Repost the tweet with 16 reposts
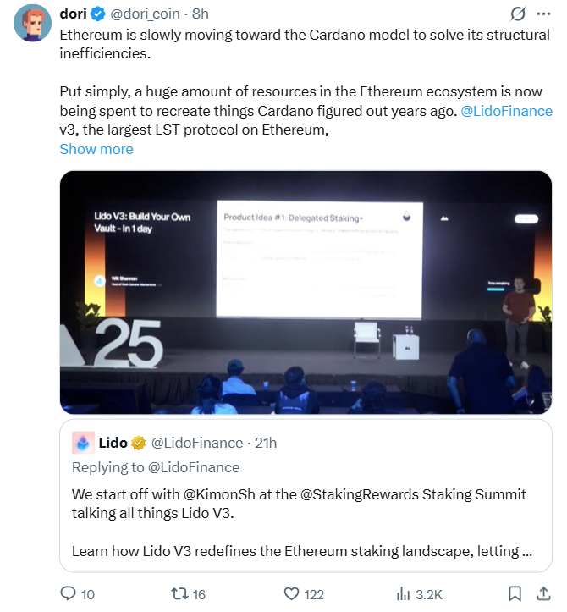This screenshot has width=567, height=612. 180,594
